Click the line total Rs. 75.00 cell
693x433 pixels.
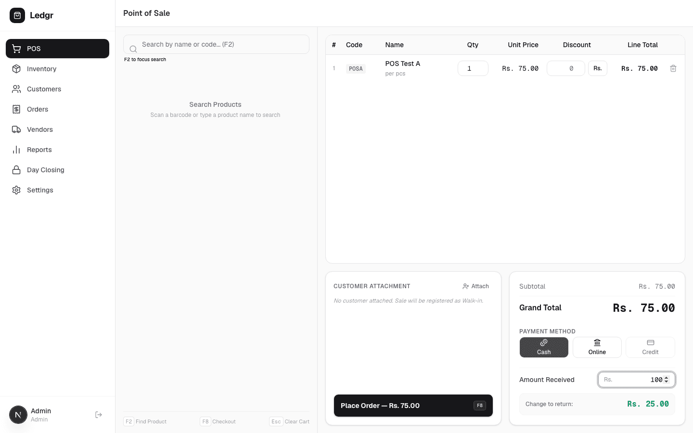640,68
